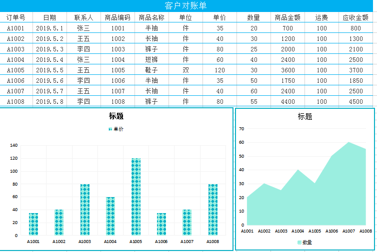Click the 70 value axis label in area chart
This screenshot has width=377, height=252.
pyautogui.click(x=241, y=129)
